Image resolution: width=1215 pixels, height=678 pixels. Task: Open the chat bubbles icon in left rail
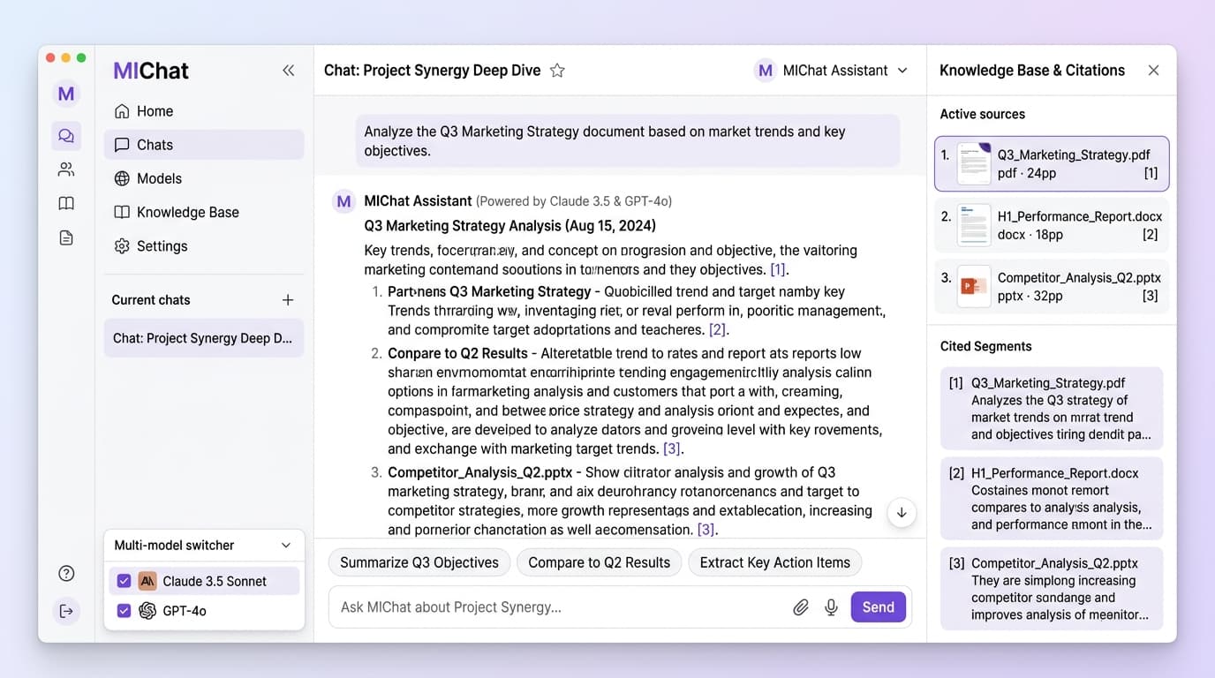tap(66, 136)
